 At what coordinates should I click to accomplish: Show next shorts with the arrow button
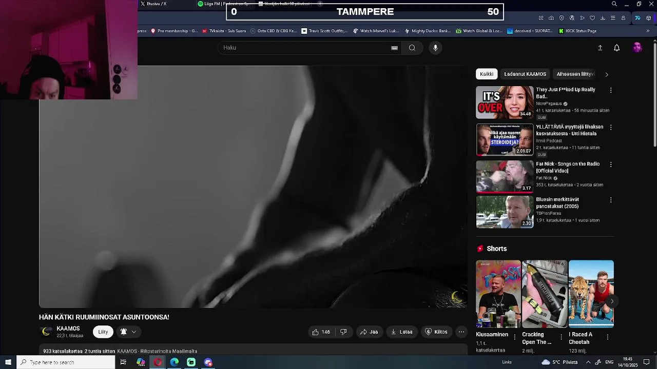coord(612,301)
